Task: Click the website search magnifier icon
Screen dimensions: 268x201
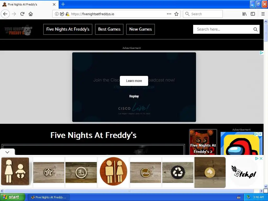Action: pos(255,29)
